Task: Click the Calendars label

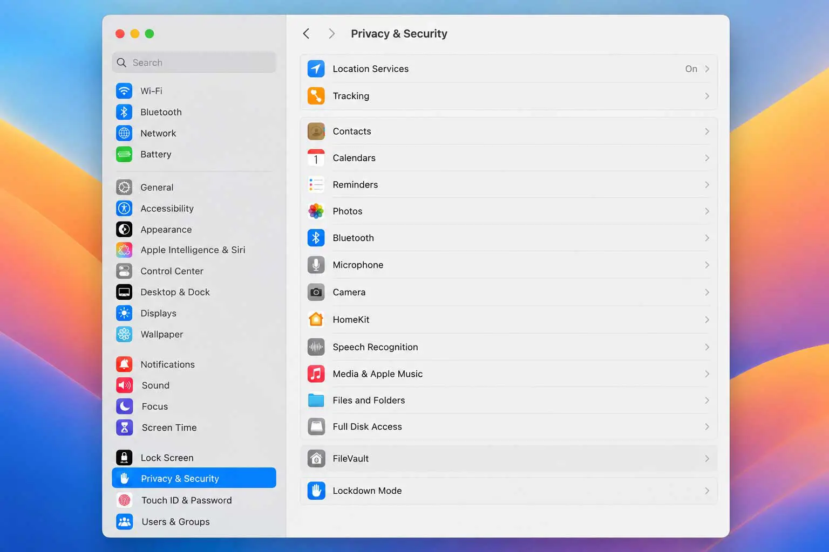Action: point(354,158)
